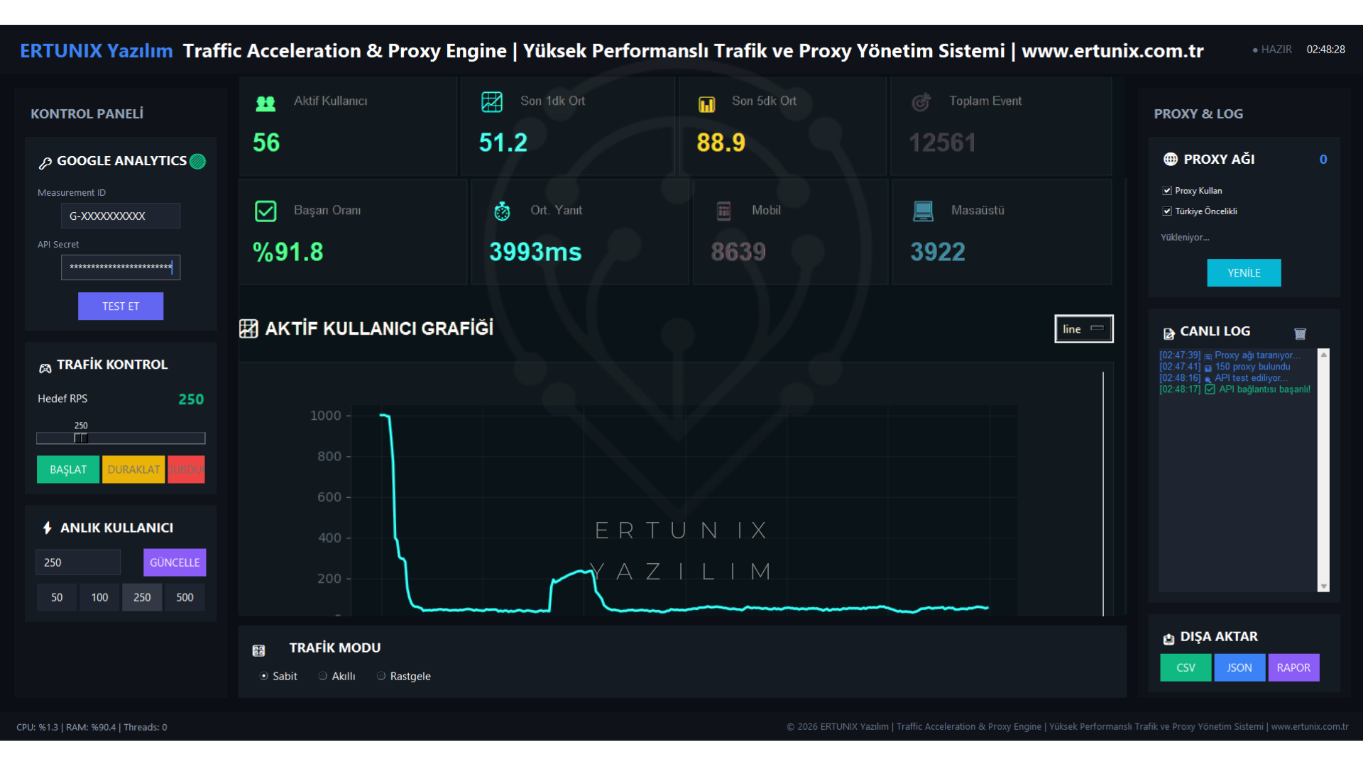Click the Masaüstü computer icon
The image size is (1363, 766).
(x=923, y=211)
